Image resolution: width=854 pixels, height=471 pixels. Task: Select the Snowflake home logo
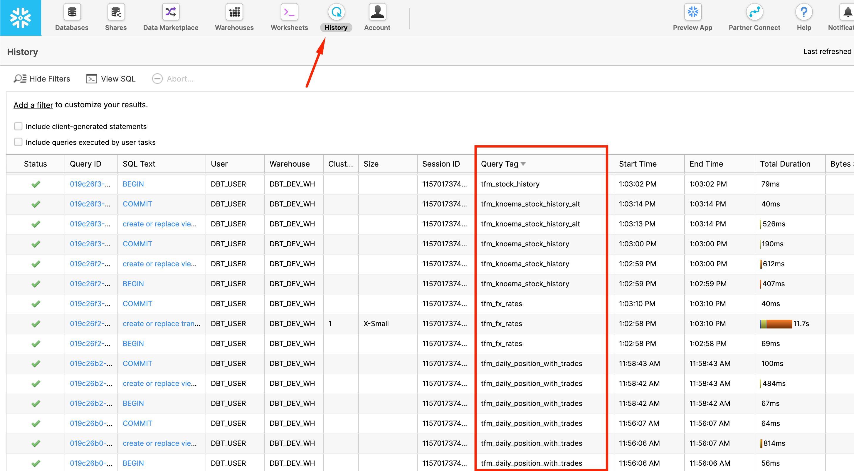21,18
